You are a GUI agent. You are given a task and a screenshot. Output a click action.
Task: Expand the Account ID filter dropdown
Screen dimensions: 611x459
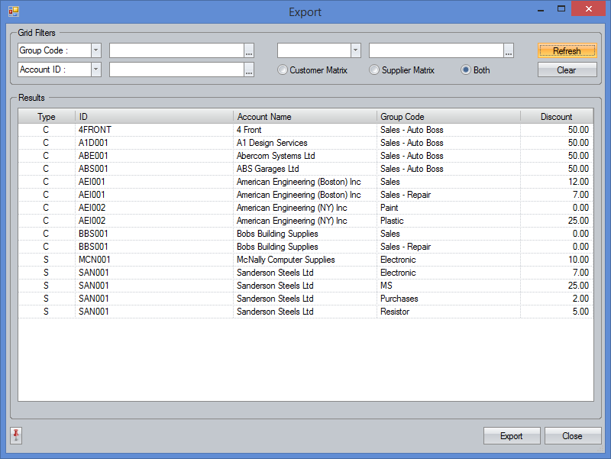point(95,69)
